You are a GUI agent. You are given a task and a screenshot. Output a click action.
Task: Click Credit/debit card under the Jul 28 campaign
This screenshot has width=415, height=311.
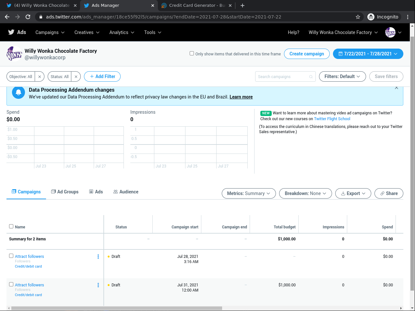tap(28, 266)
